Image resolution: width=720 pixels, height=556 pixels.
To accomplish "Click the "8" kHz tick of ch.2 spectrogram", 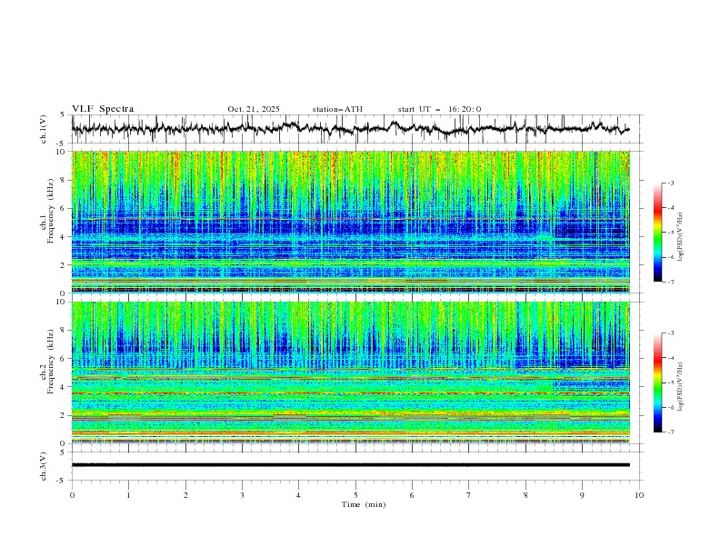I will tap(64, 331).
